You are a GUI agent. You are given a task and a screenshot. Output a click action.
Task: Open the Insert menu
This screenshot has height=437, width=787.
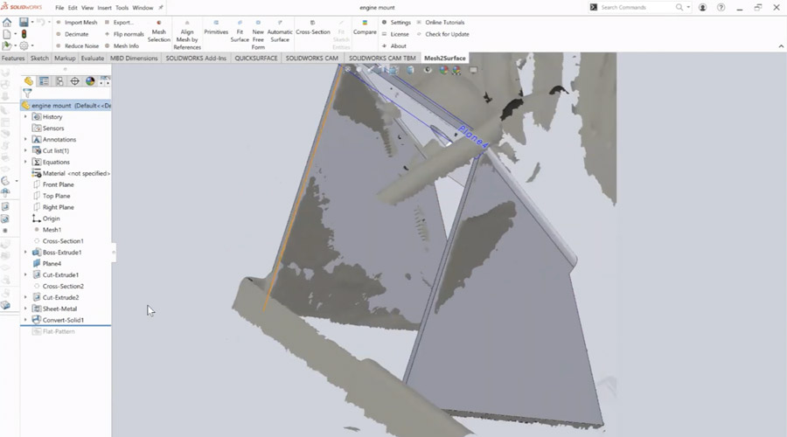105,7
